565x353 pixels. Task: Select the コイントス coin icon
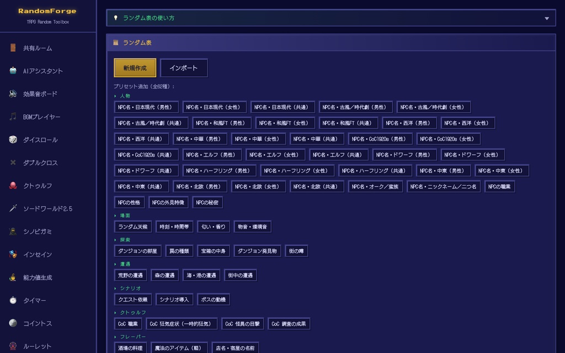coord(12,324)
